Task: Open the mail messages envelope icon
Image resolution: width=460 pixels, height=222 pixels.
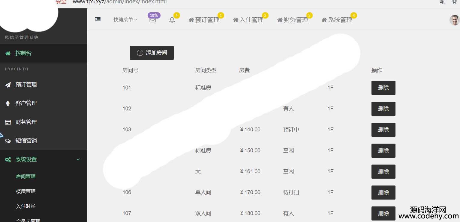Action: [x=153, y=20]
